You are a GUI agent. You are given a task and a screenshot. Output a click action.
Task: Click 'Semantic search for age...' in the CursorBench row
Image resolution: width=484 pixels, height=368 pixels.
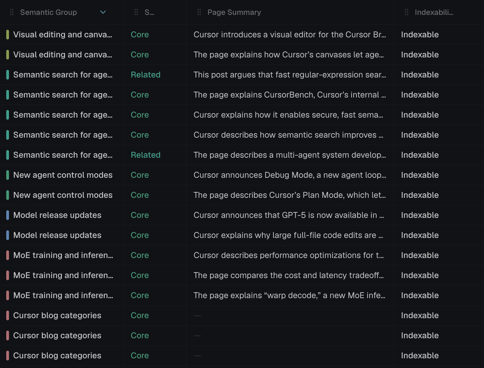[x=63, y=95]
